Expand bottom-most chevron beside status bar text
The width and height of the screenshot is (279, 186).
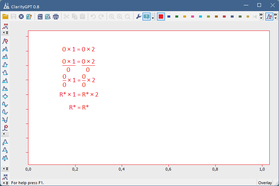tap(7, 183)
